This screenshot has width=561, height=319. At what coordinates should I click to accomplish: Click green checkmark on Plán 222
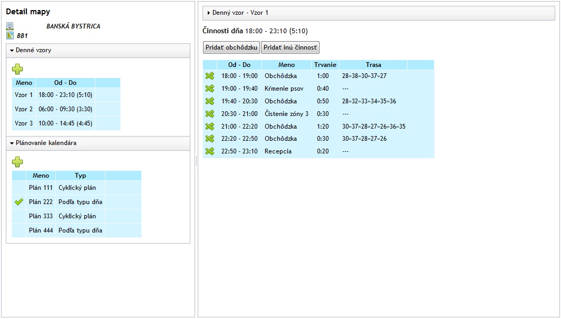[19, 202]
